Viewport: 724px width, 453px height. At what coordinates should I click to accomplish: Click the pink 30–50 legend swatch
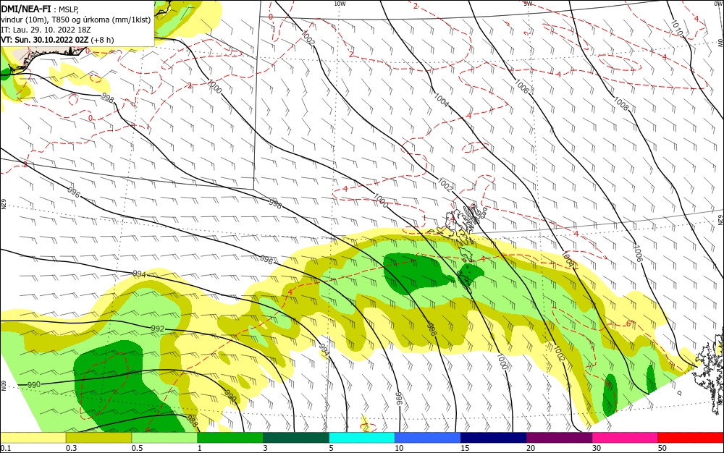[x=626, y=438]
